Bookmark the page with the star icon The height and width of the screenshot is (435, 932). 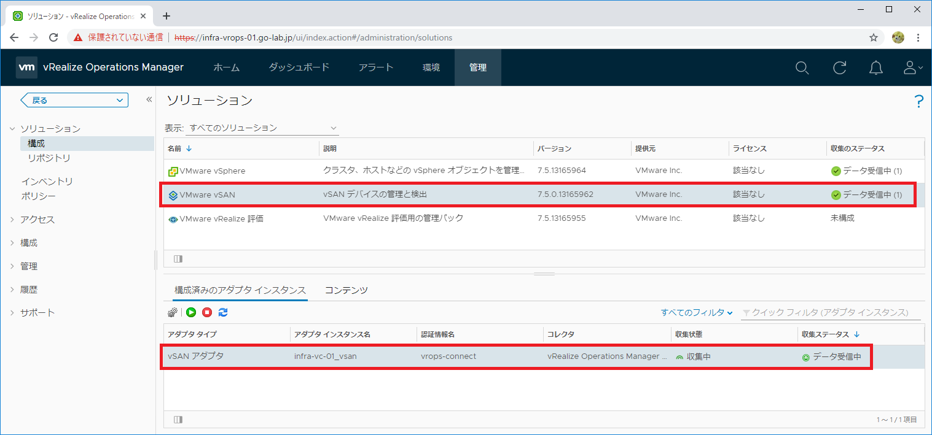[x=874, y=37]
